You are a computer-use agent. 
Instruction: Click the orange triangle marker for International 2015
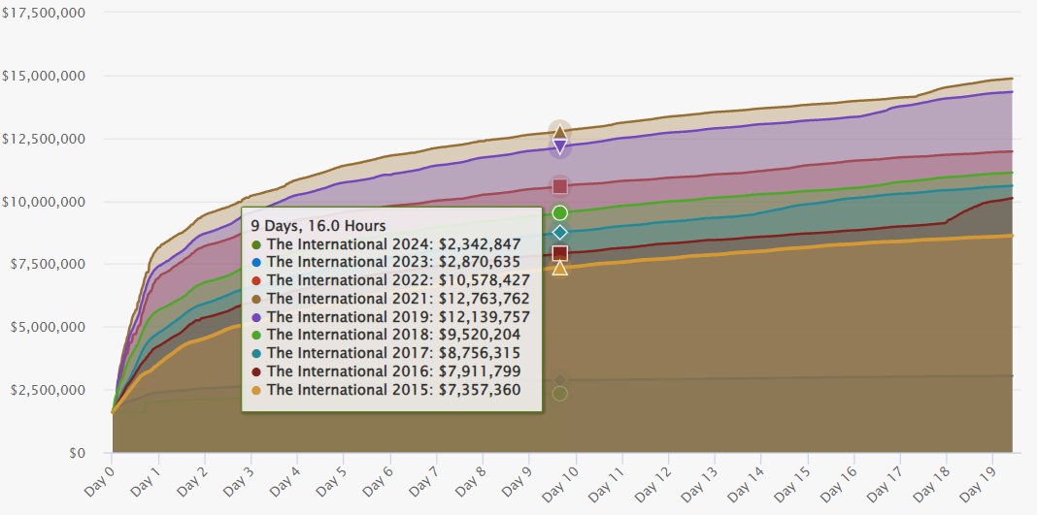click(559, 268)
